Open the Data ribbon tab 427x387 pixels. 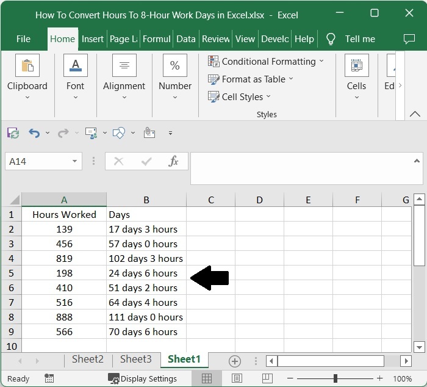[x=185, y=38]
